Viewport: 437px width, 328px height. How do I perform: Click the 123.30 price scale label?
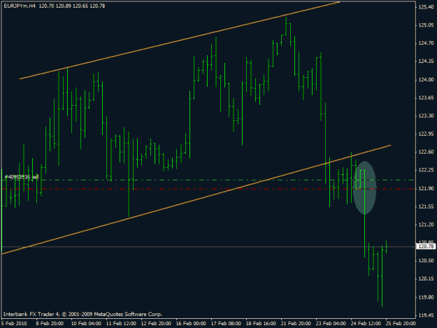click(x=426, y=115)
